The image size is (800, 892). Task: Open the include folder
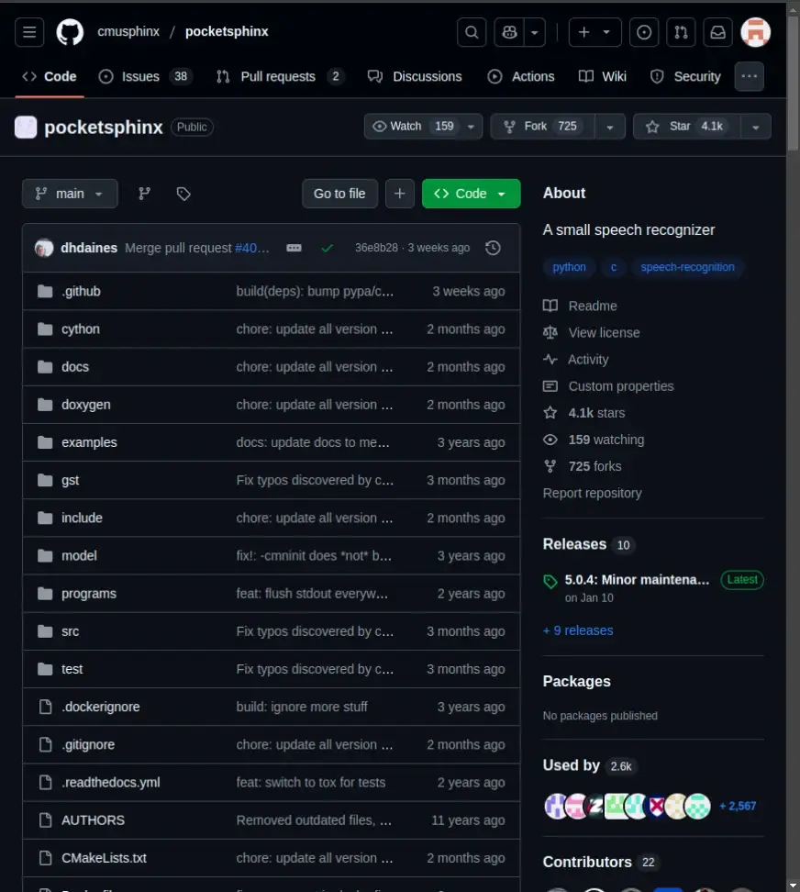point(82,518)
